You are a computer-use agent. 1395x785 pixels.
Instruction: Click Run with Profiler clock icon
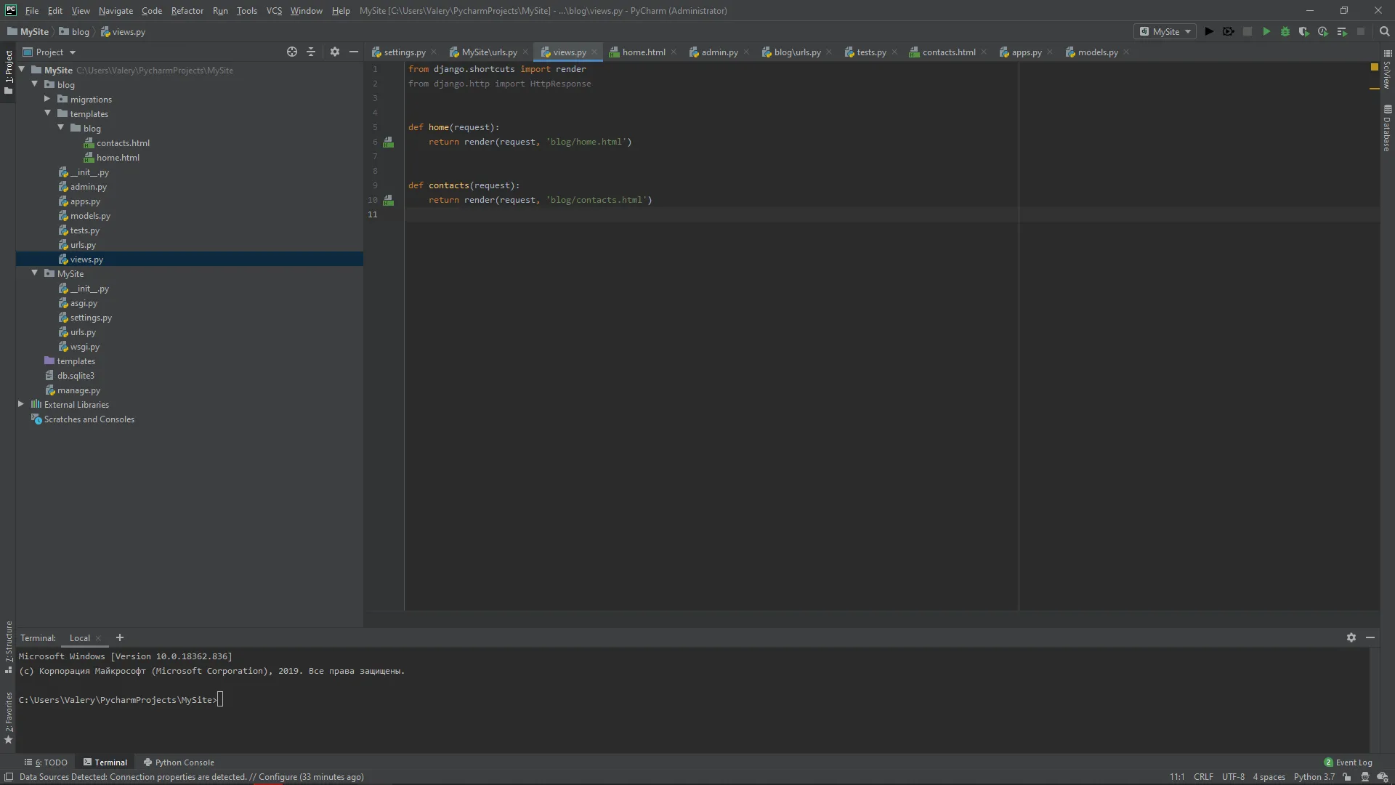tap(1323, 31)
